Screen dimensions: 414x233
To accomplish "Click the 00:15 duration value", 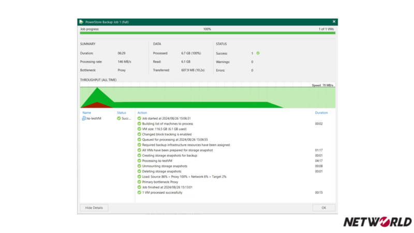I will (319, 192).
